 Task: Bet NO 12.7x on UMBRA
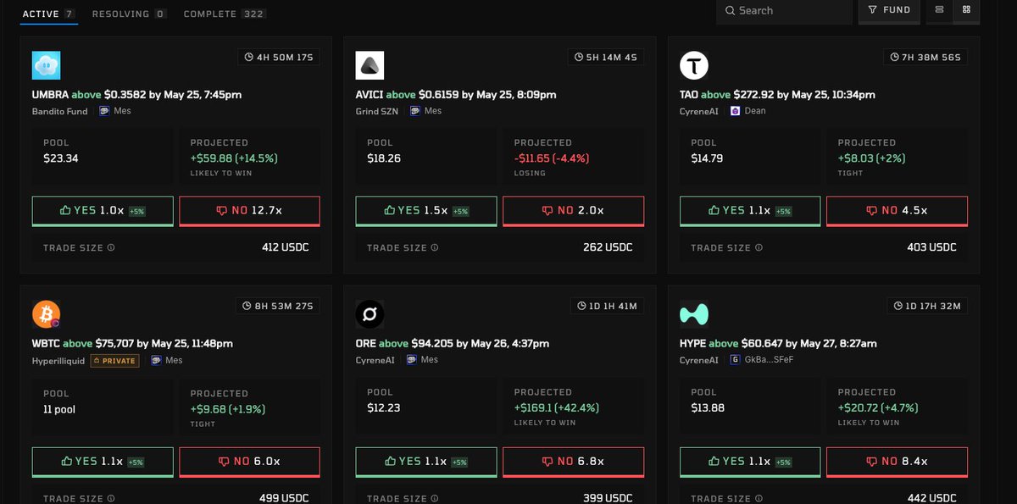pyautogui.click(x=249, y=211)
